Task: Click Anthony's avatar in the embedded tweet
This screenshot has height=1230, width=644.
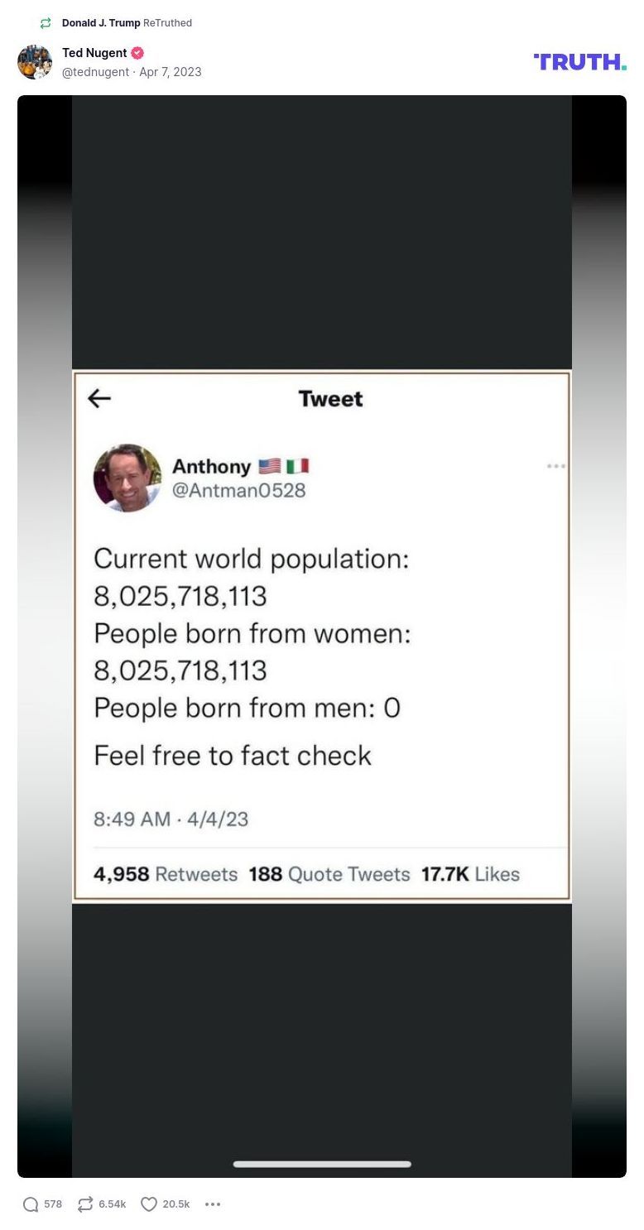Action: (127, 478)
